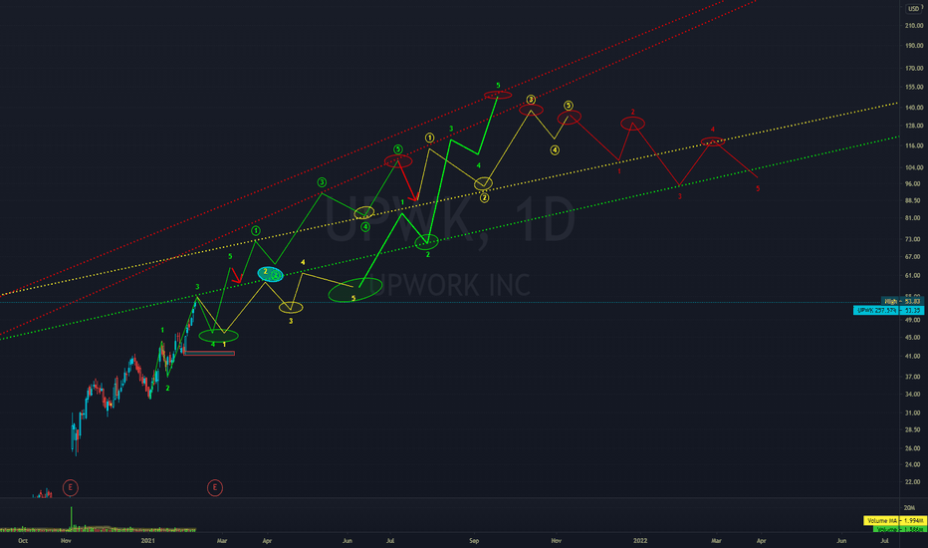
Task: Click the 26.00 price axis label
Action: pos(913,448)
